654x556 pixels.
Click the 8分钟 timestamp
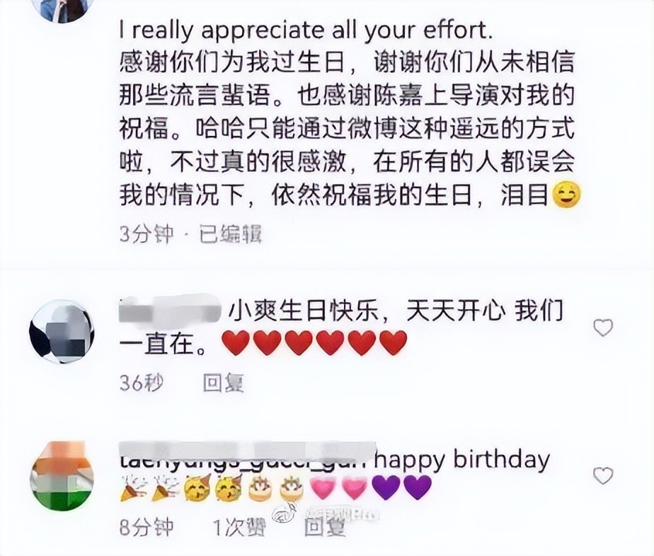click(x=147, y=528)
